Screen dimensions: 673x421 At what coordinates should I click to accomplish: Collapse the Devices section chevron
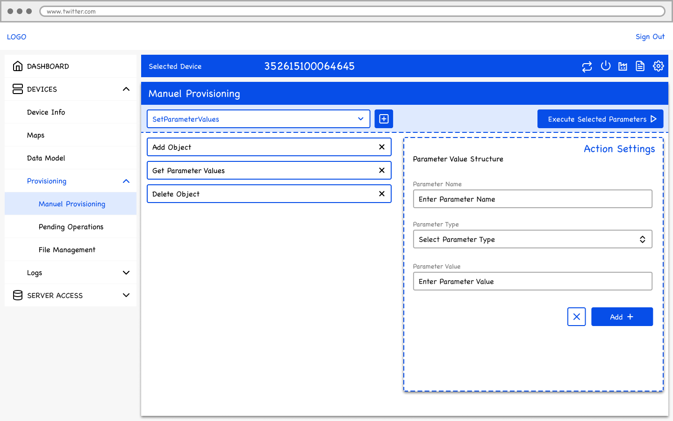click(126, 89)
